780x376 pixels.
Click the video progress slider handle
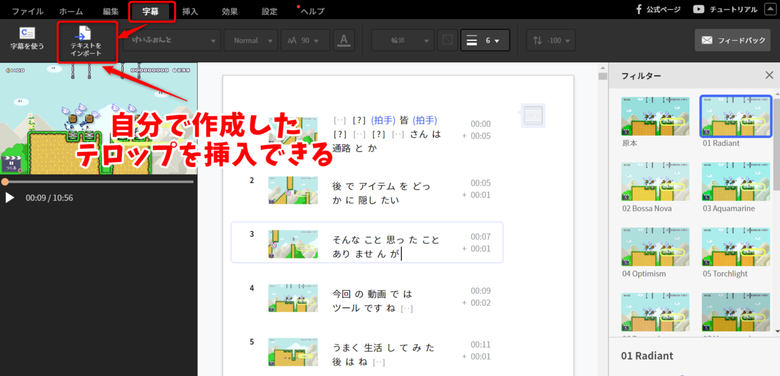click(x=5, y=182)
